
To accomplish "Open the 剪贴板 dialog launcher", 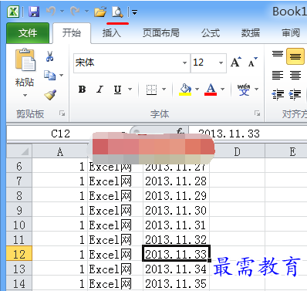I will click(62, 113).
